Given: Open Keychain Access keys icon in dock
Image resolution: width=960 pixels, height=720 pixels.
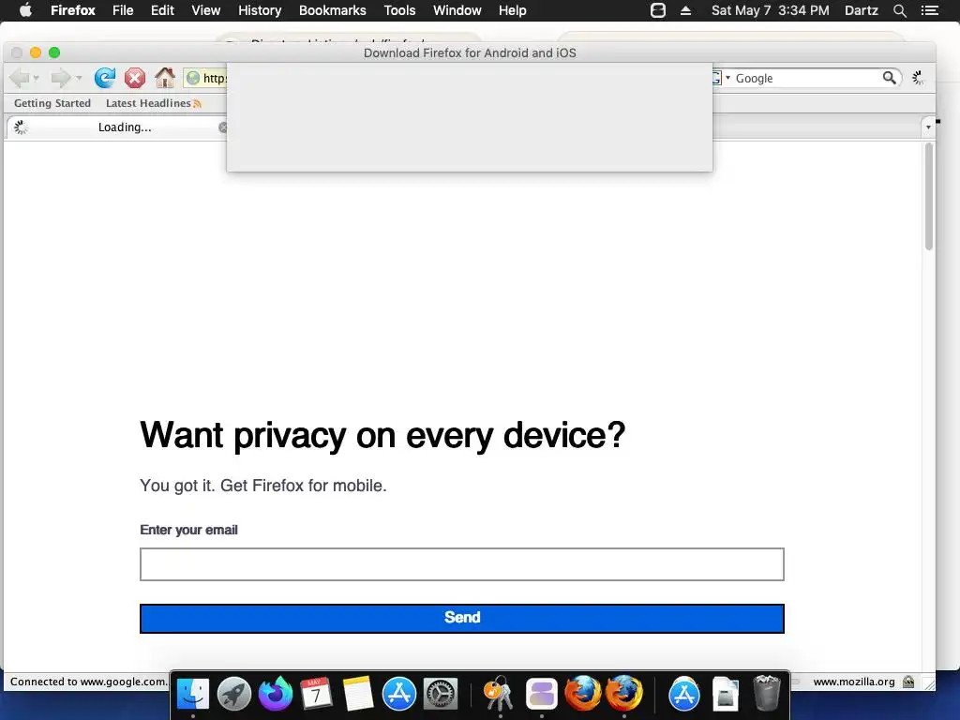Looking at the screenshot, I should [500, 694].
